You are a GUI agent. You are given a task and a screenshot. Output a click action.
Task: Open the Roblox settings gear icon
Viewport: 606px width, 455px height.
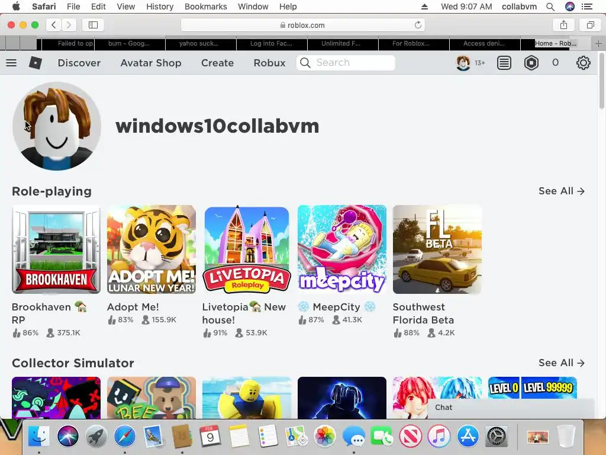click(583, 63)
